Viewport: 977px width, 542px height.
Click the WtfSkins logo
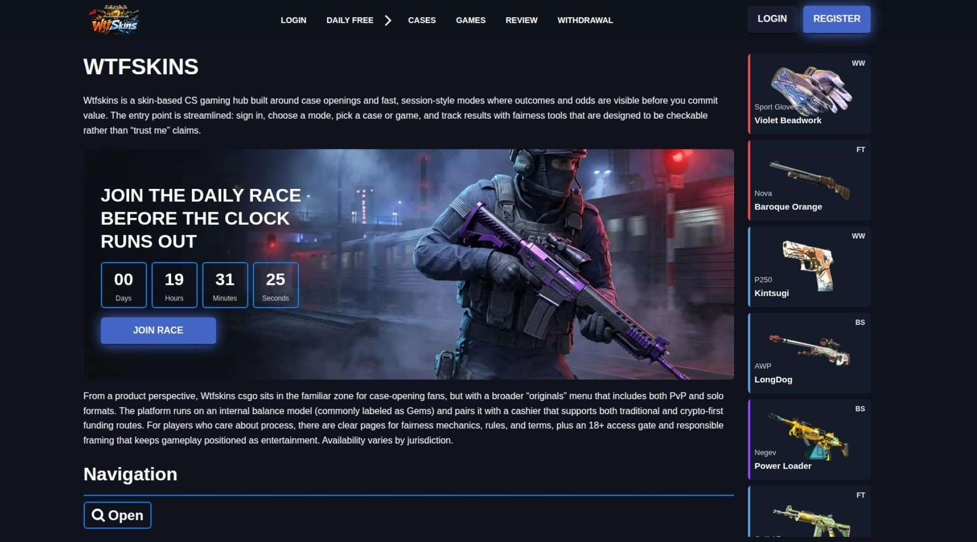(x=115, y=20)
